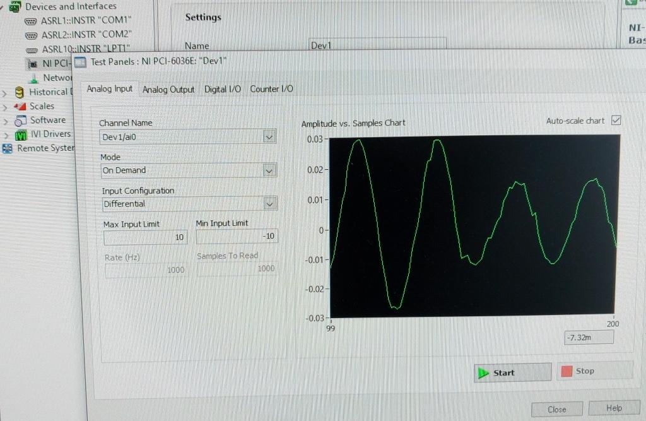Click the Rate (Hz) field
This screenshot has width=646, height=421.
(146, 270)
